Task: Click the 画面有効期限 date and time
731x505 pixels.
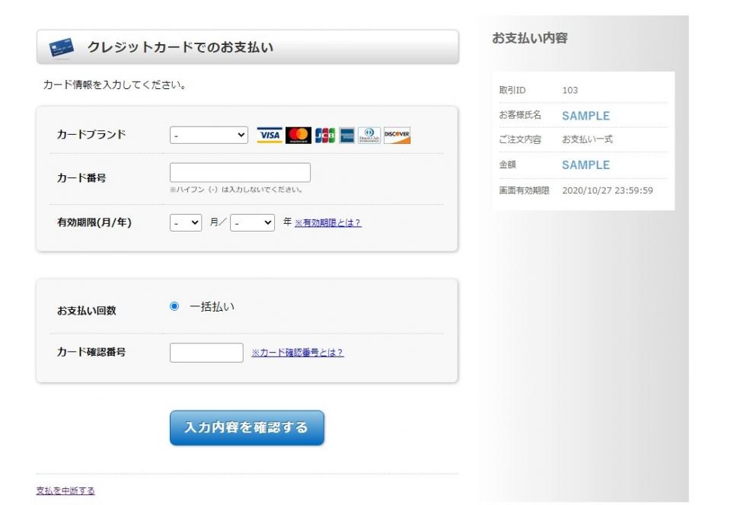Action: [607, 190]
